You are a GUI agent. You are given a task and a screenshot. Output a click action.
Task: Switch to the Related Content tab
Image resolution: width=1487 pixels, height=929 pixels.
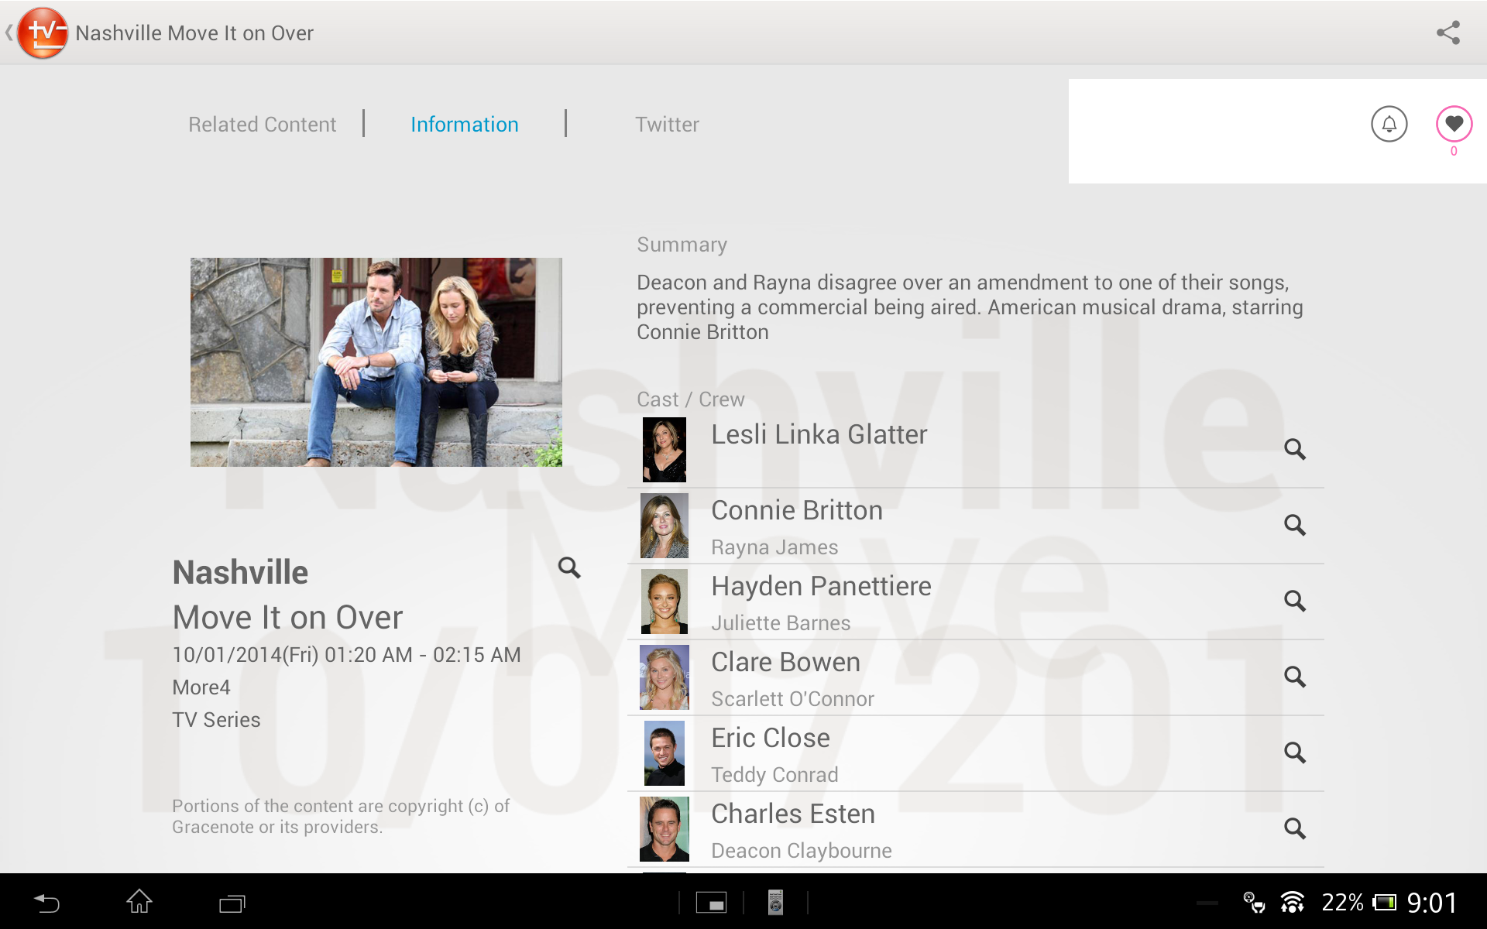(262, 125)
